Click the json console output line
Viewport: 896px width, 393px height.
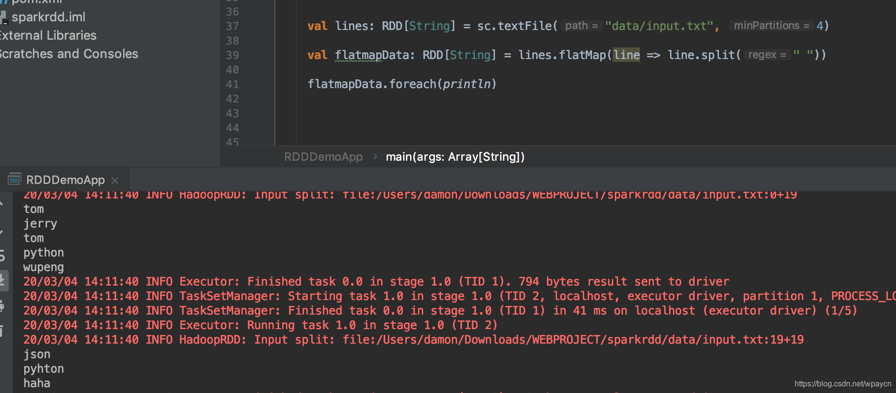tap(37, 354)
